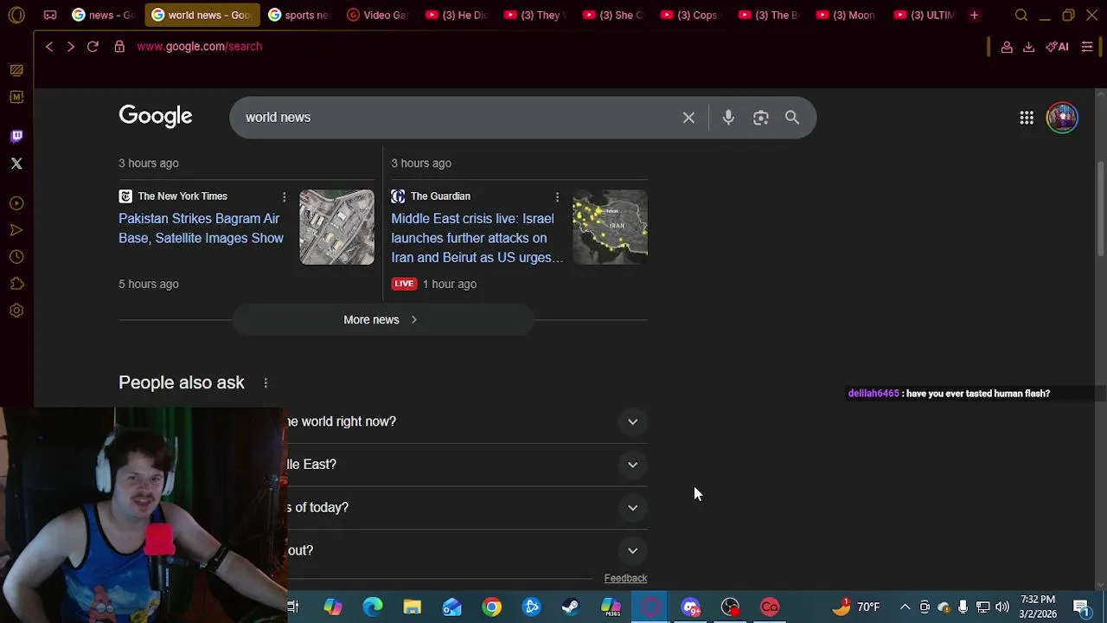Switch to 'sports ne' tab
The image size is (1107, 623).
click(299, 15)
